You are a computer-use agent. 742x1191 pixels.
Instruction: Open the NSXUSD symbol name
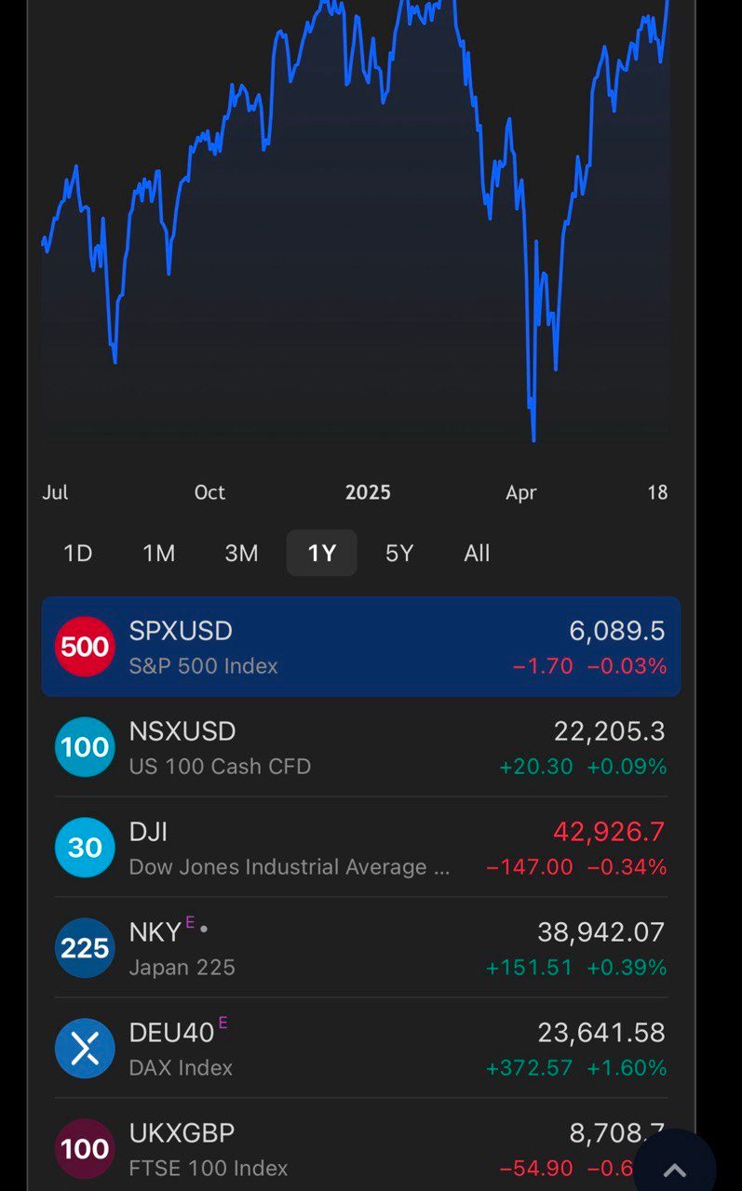click(x=182, y=731)
